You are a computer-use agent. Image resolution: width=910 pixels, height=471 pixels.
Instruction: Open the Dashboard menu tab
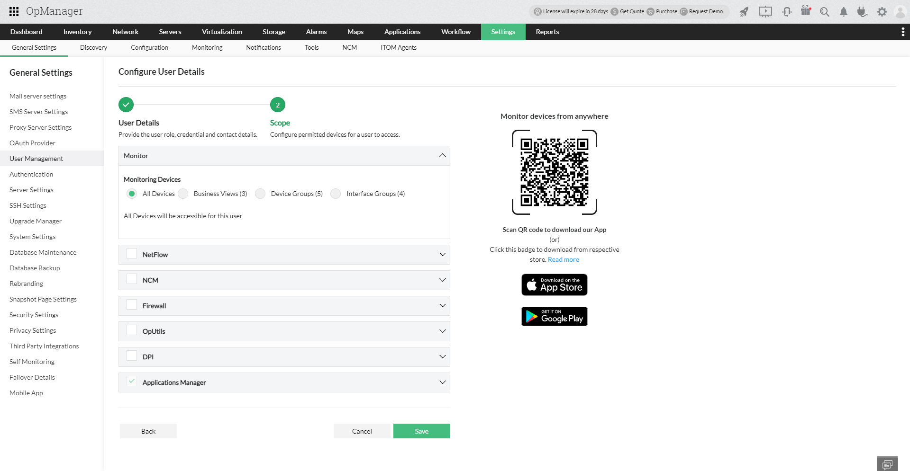[27, 32]
